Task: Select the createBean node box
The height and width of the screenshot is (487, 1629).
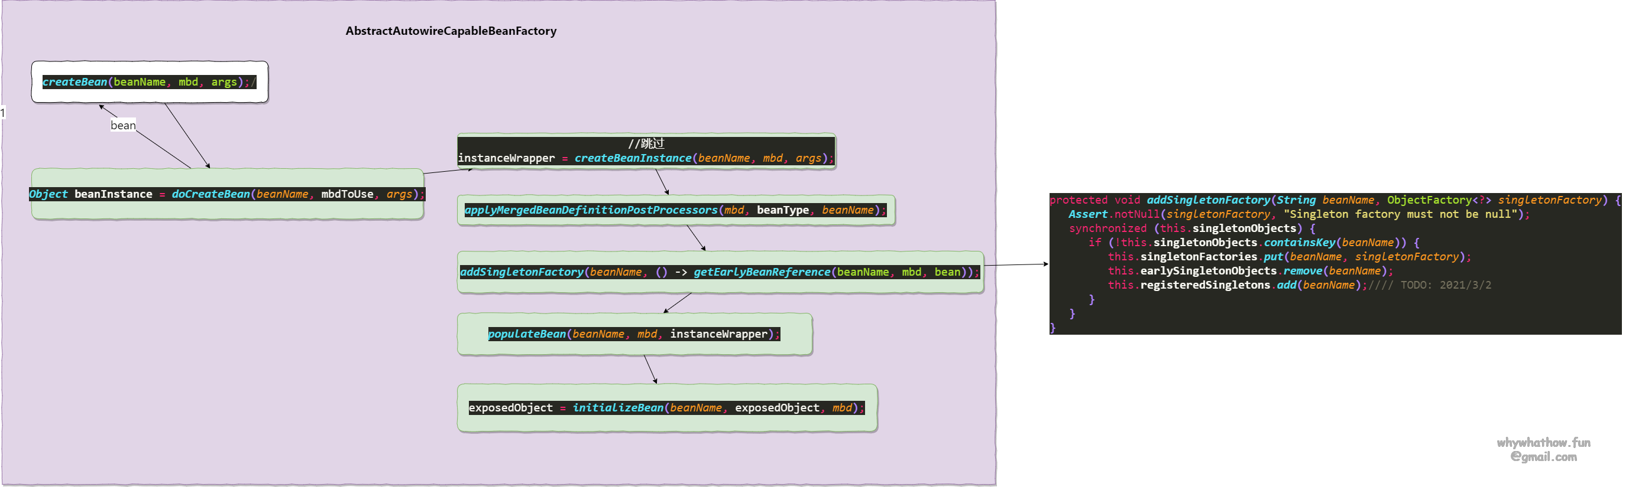Action: pos(149,82)
